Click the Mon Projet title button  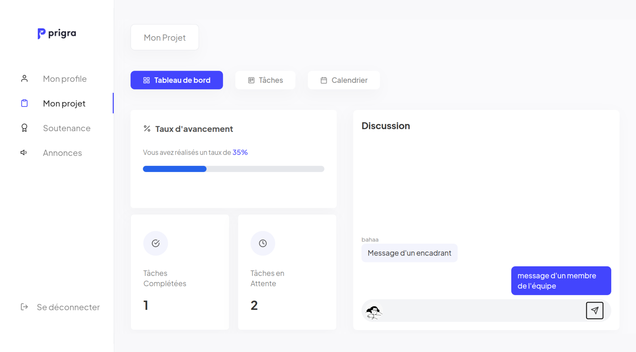pyautogui.click(x=165, y=37)
